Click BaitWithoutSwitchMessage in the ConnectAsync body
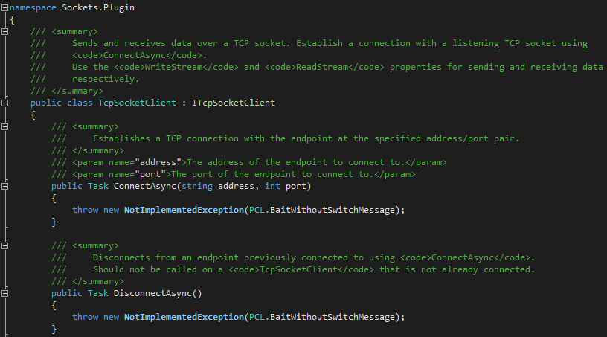 (x=333, y=210)
